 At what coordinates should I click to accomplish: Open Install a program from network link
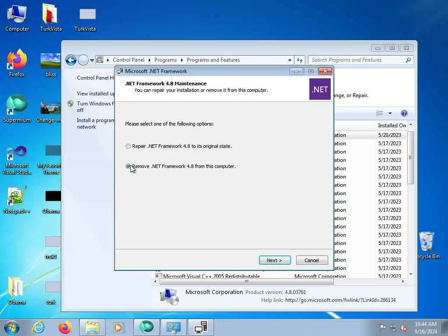tap(95, 123)
